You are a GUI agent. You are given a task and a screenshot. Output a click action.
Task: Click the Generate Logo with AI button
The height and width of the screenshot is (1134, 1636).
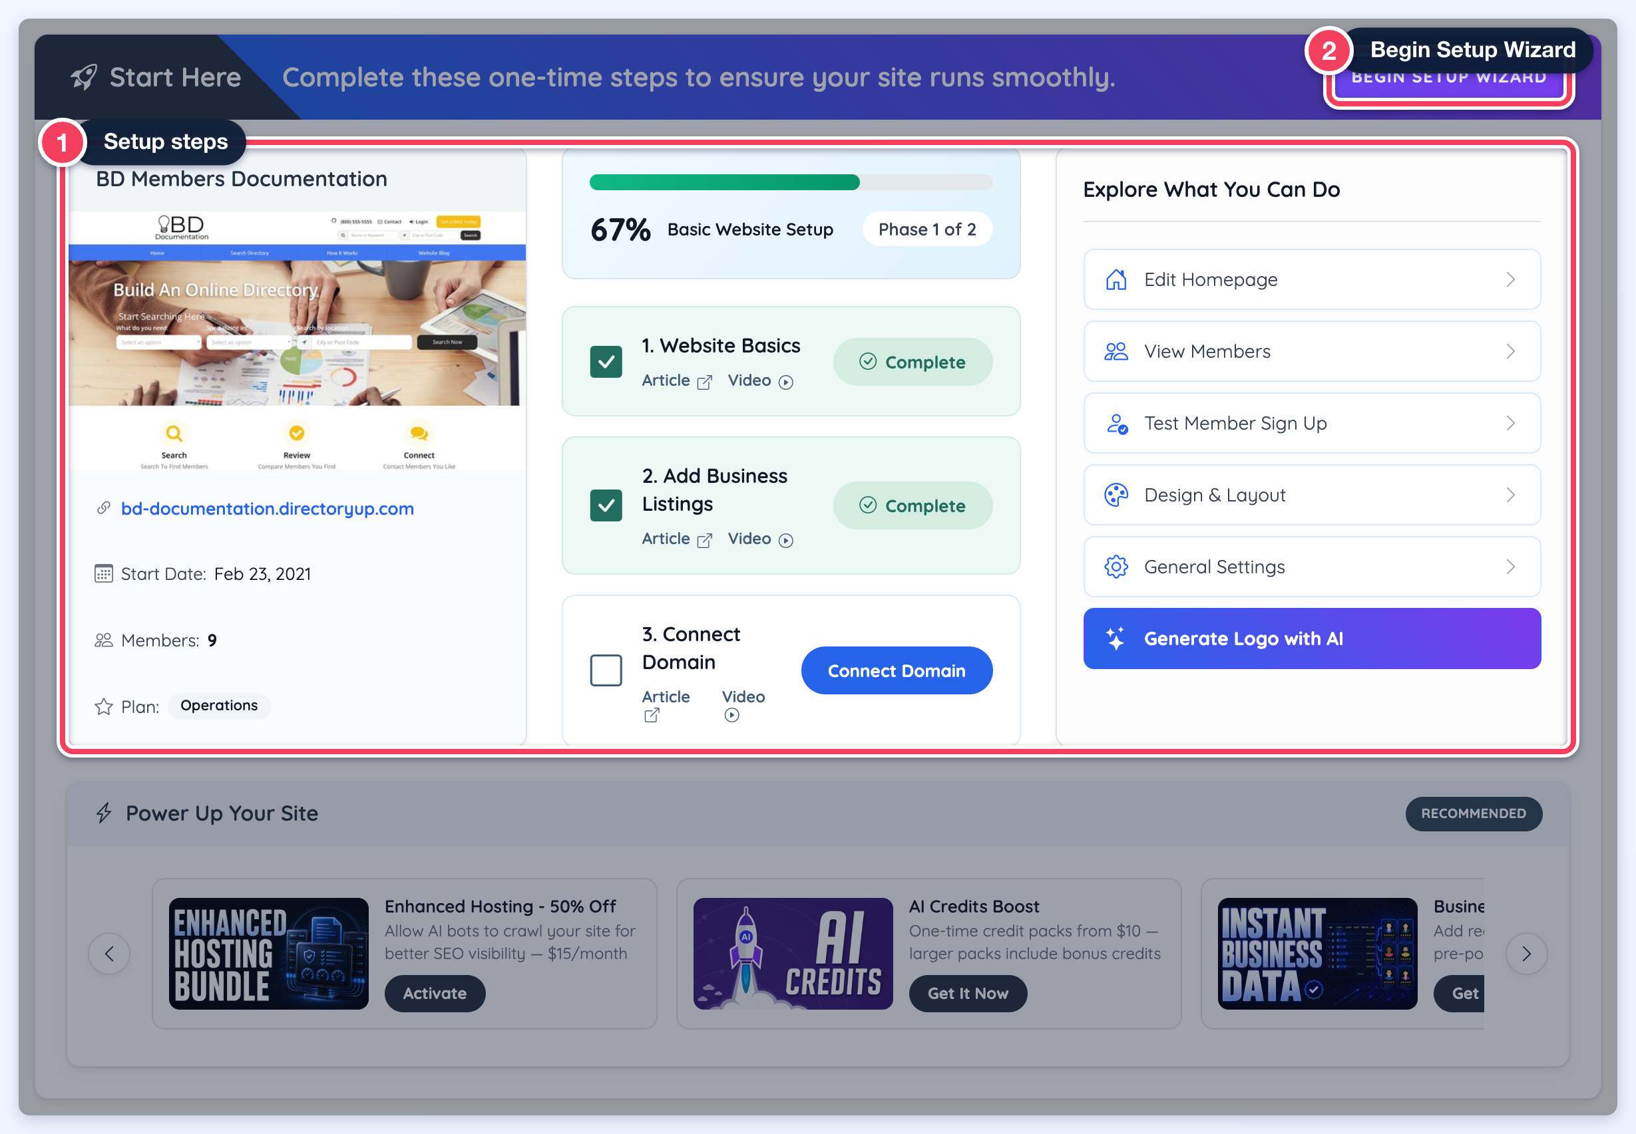[x=1312, y=638]
